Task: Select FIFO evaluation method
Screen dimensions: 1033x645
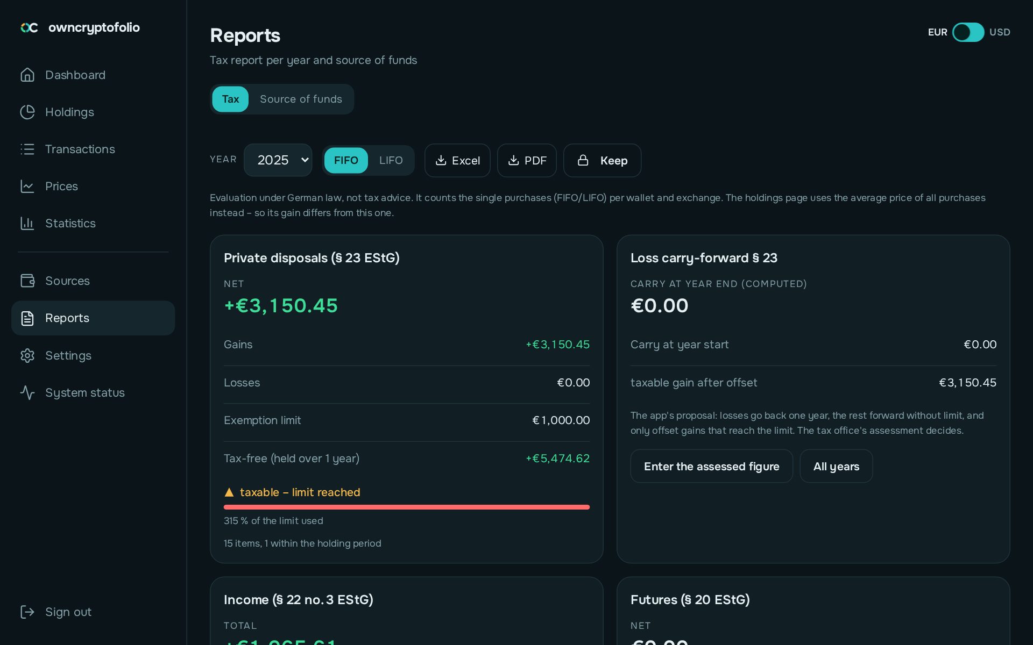Action: coord(346,160)
